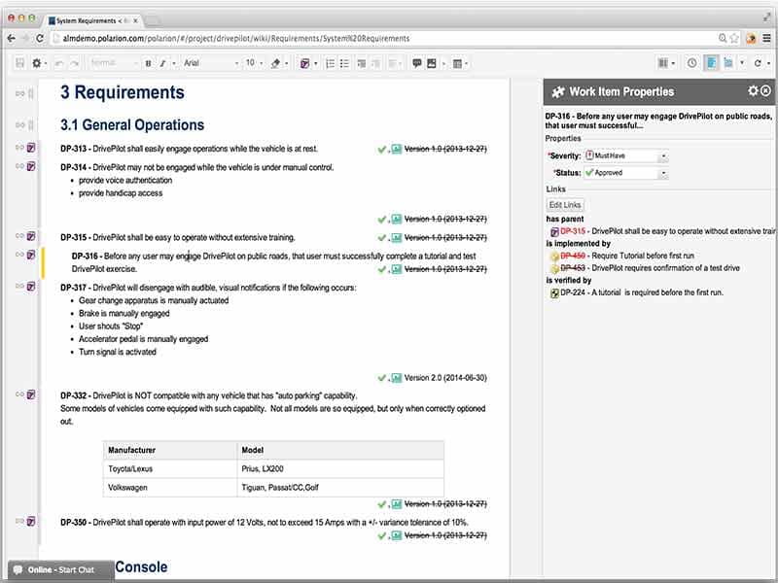Image resolution: width=778 pixels, height=583 pixels.
Task: Open the DP-450 Require Tutorial link
Action: (x=573, y=256)
